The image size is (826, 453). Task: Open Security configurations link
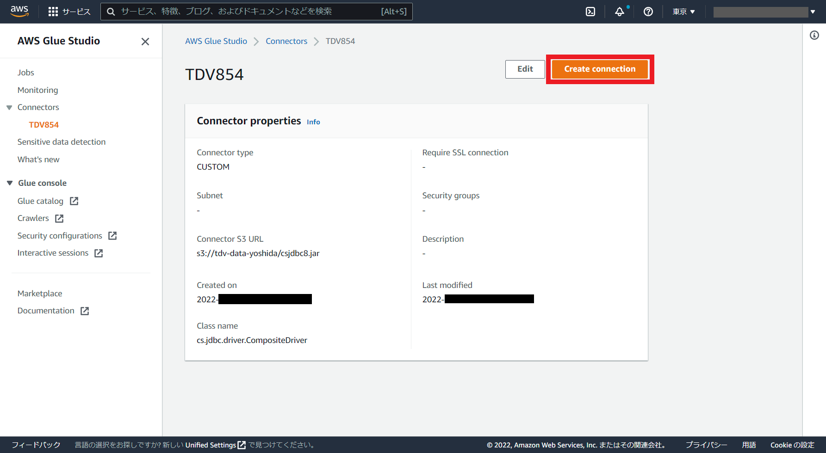[x=60, y=236]
